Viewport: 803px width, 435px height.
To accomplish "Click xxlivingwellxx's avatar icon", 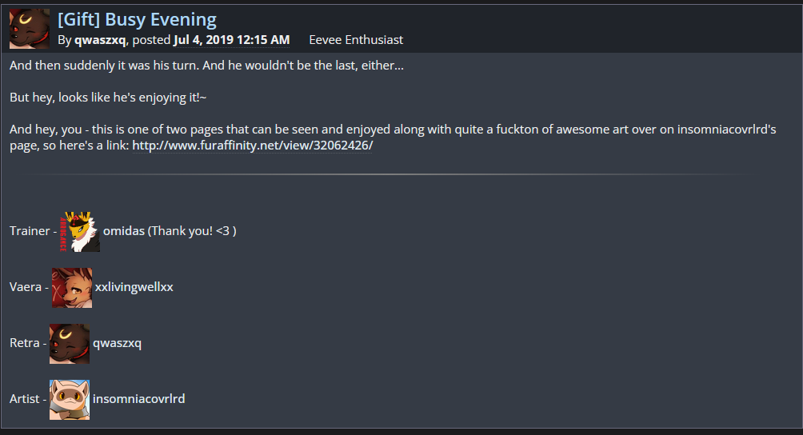I will (72, 288).
